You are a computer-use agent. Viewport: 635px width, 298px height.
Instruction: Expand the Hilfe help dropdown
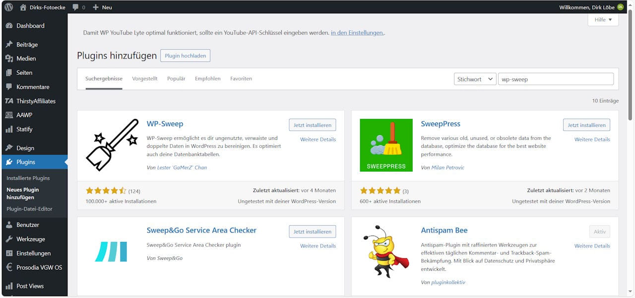click(603, 20)
